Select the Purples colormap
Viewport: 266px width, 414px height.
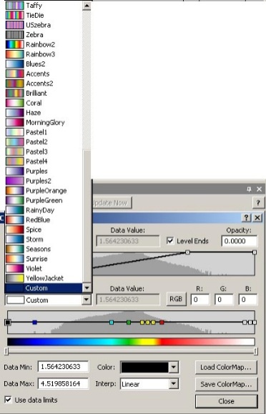(x=44, y=171)
